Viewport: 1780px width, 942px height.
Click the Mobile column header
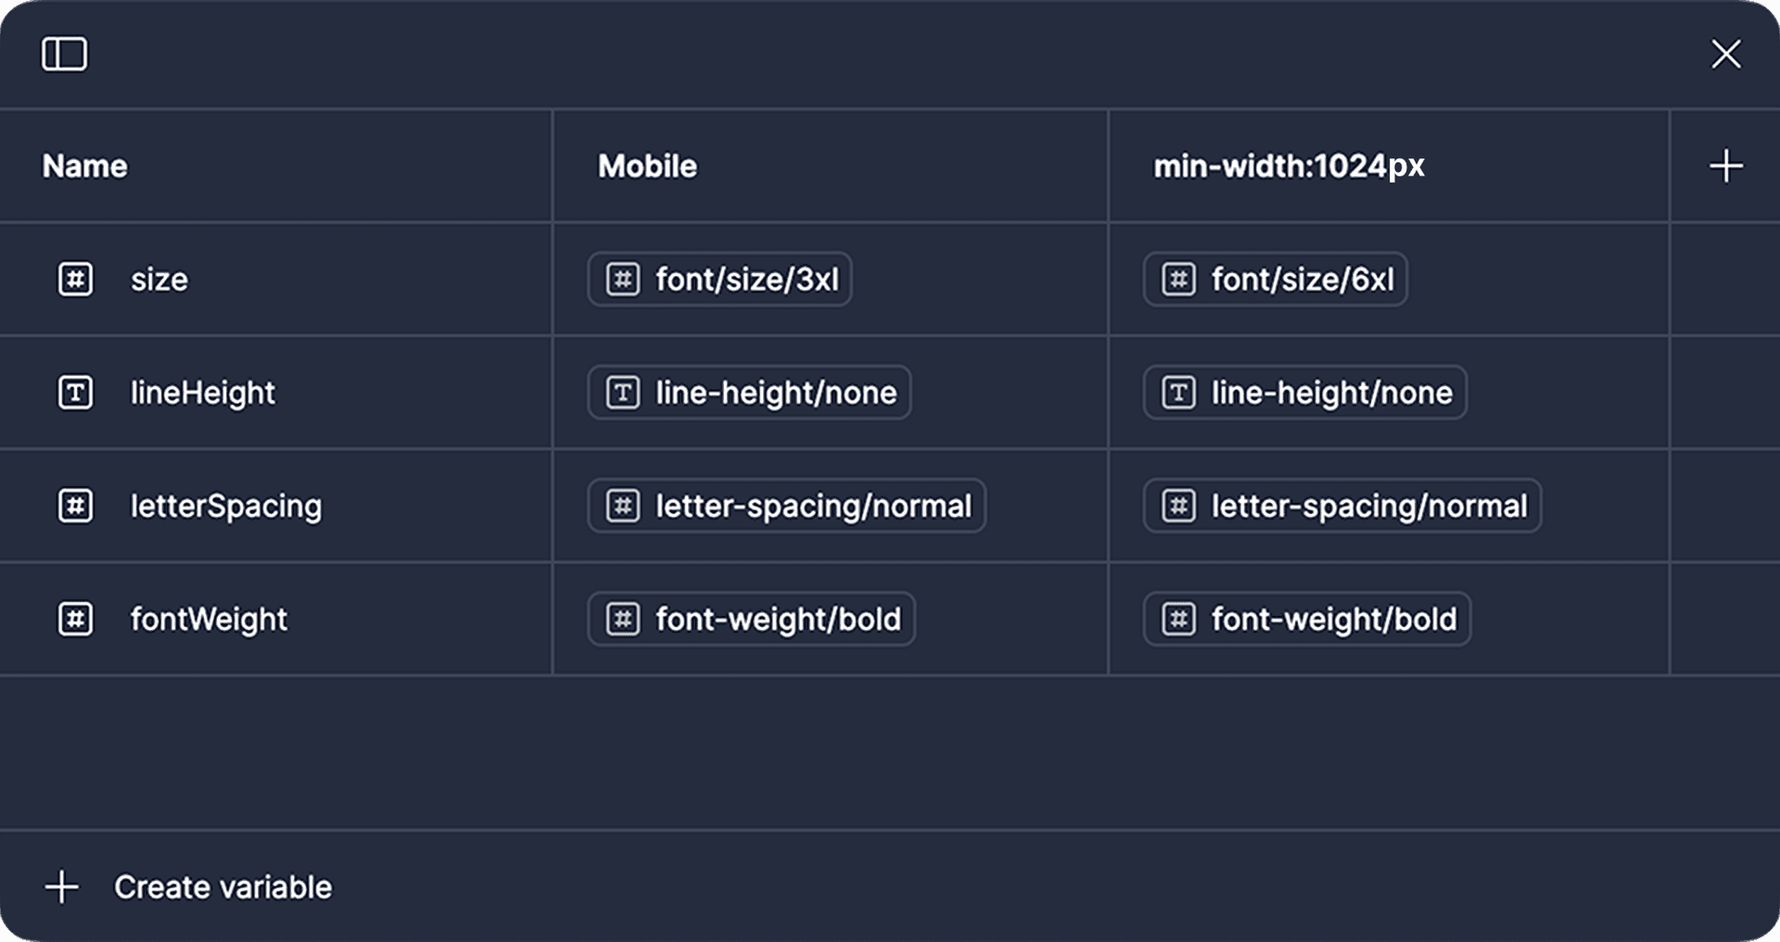click(x=648, y=166)
